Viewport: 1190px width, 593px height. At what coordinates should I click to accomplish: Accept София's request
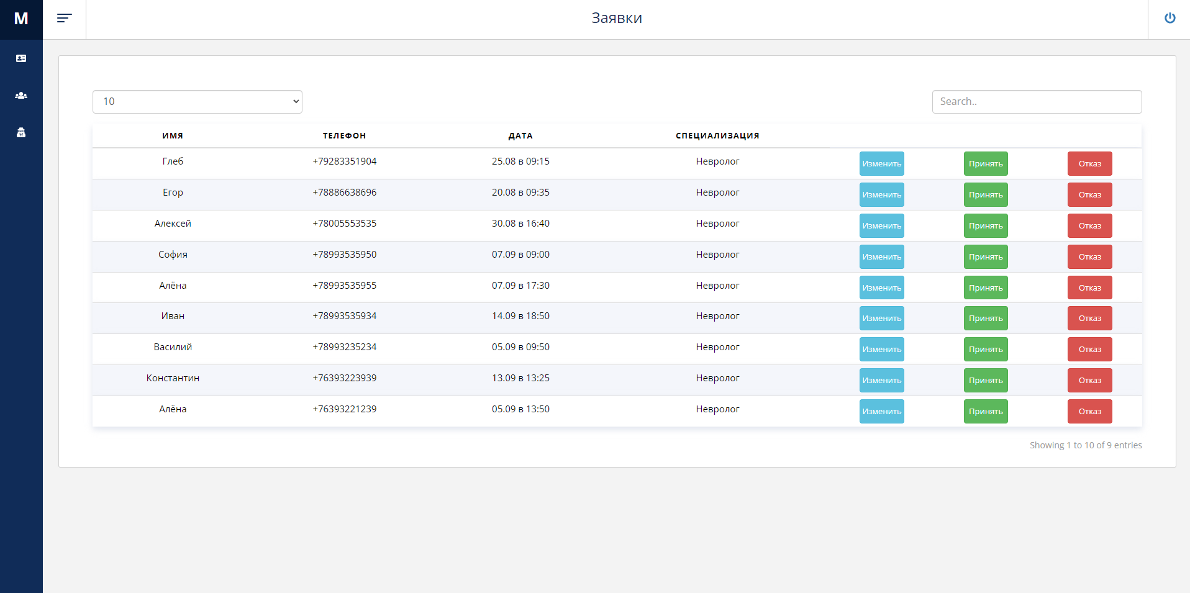(x=985, y=256)
